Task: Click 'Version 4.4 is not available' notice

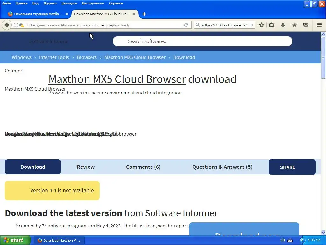Action: click(x=52, y=191)
